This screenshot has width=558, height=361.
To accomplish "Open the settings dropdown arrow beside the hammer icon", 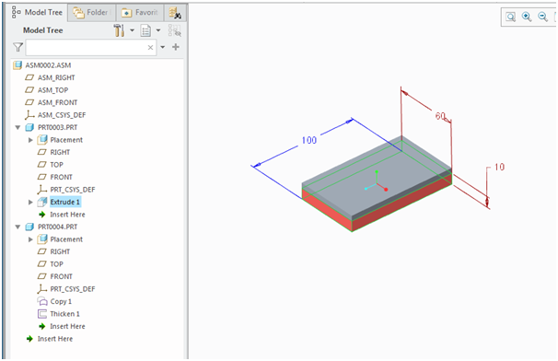I will point(132,30).
